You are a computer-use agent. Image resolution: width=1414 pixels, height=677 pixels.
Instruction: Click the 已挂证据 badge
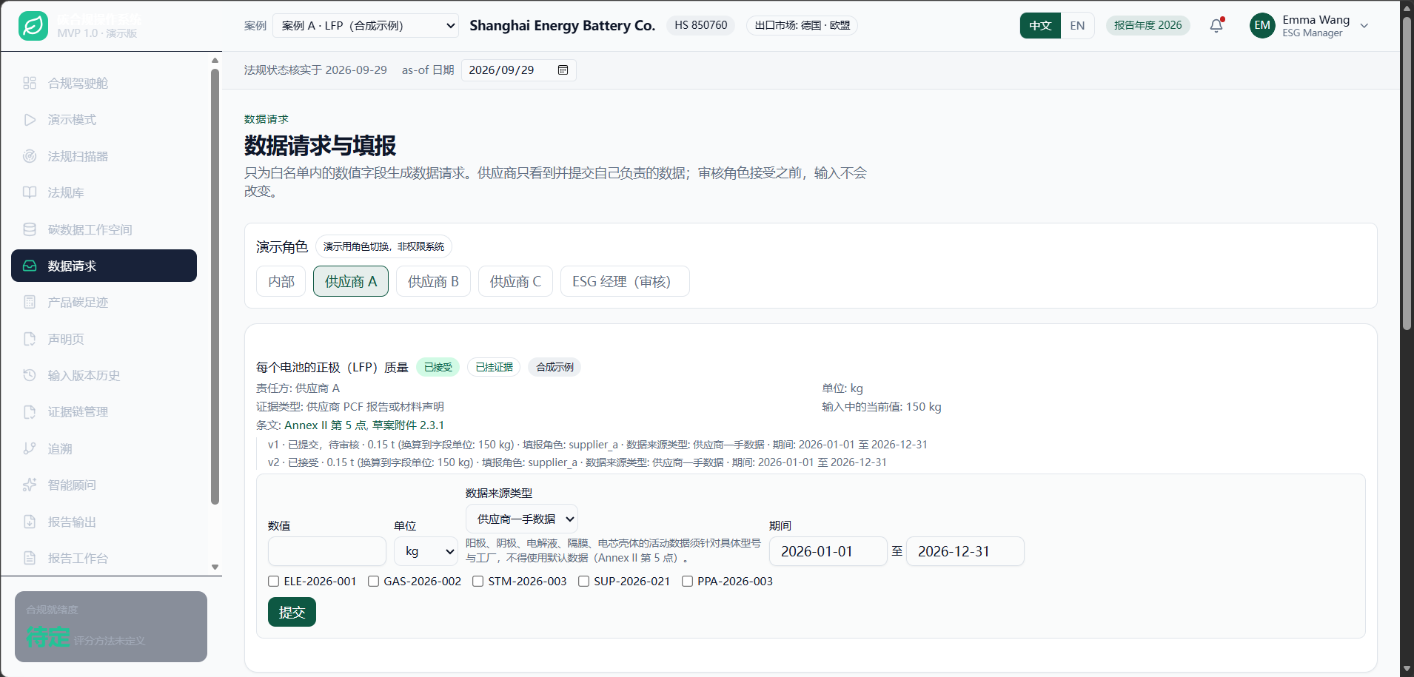(494, 367)
